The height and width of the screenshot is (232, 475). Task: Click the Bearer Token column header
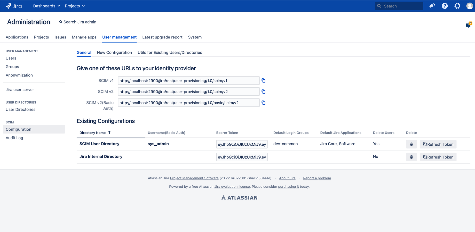227,133
